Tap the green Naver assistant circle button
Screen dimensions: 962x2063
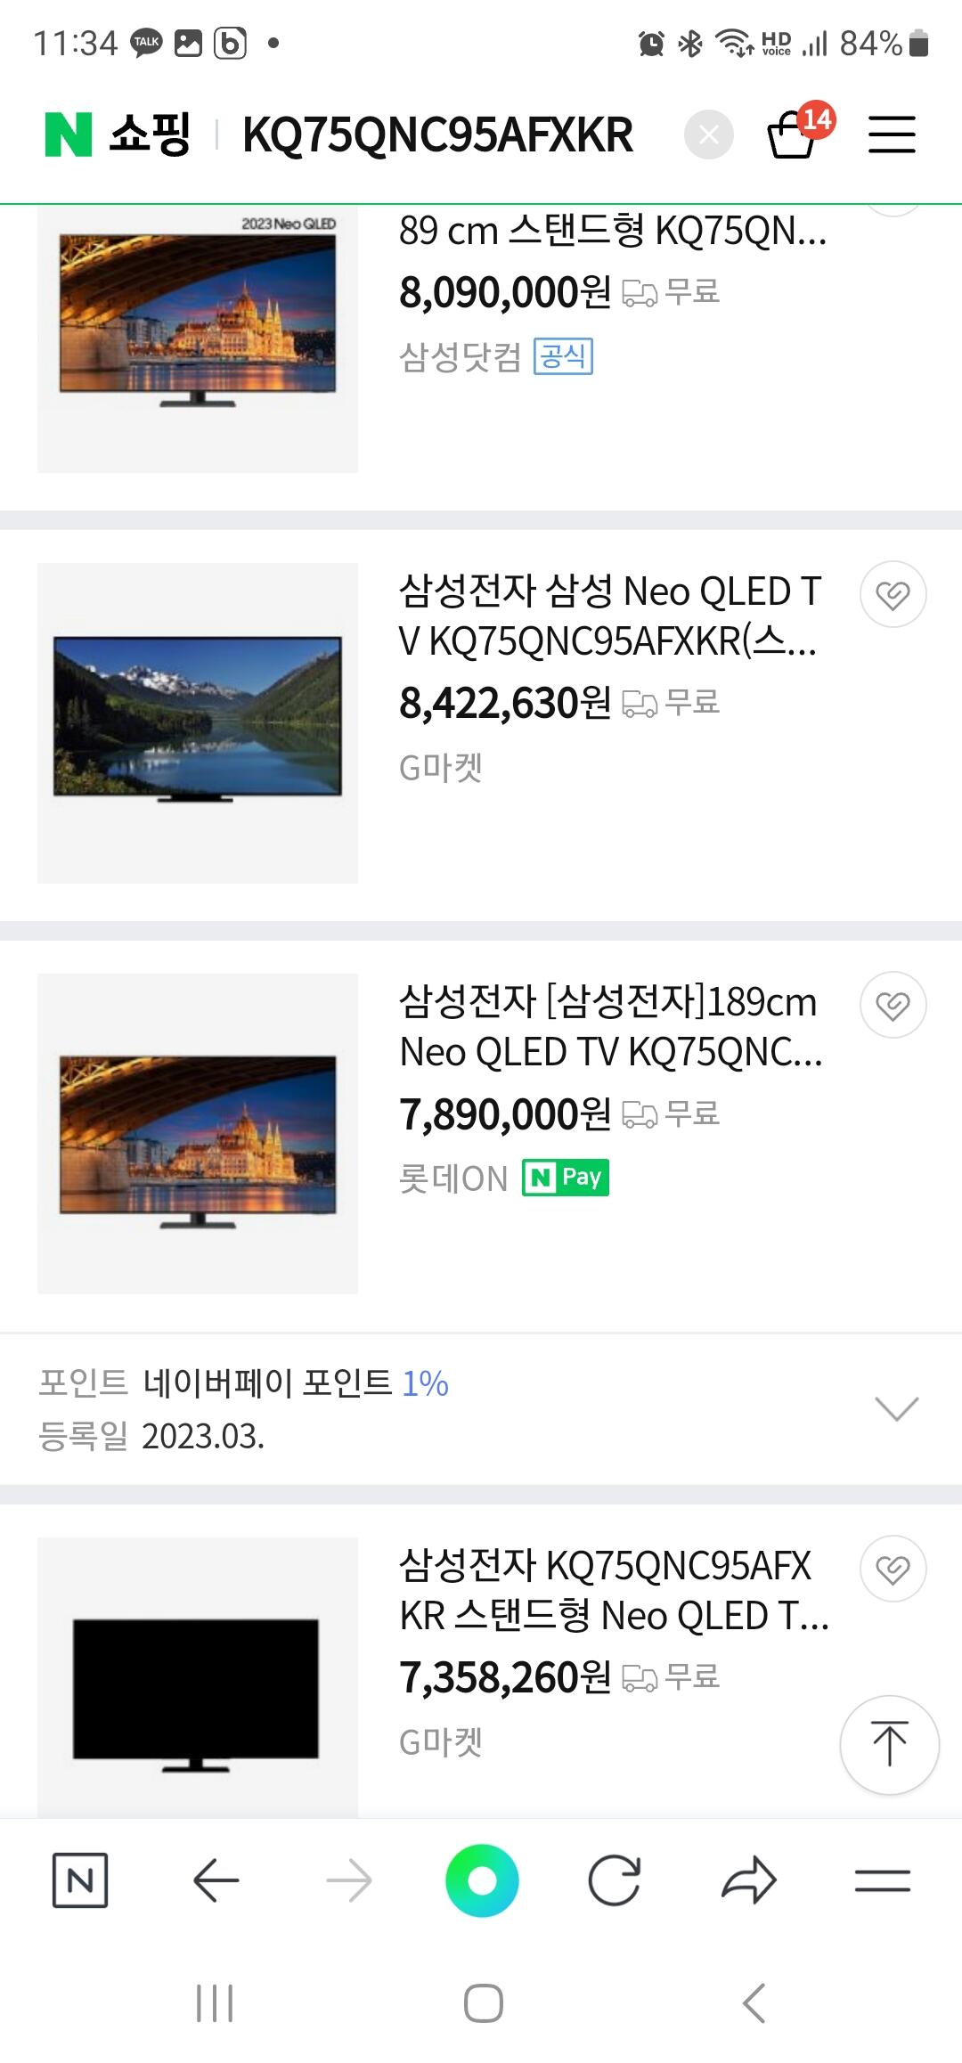[482, 1880]
